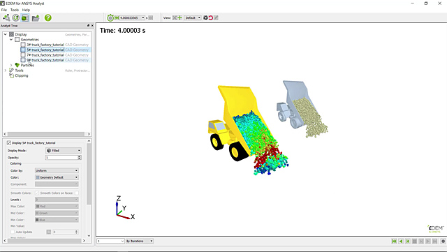Step back one frame

coord(408,241)
